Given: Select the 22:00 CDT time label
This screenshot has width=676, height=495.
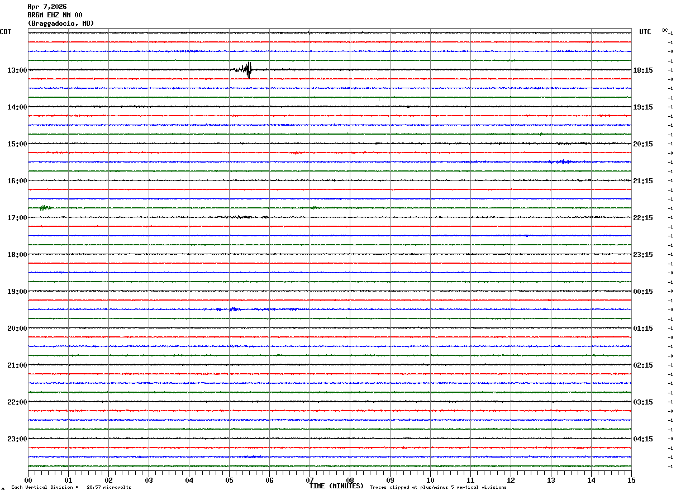Looking at the screenshot, I should tap(17, 402).
